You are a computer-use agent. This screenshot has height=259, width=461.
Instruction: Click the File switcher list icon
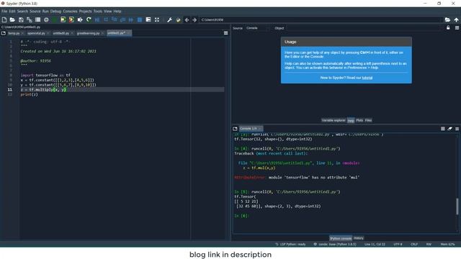[37, 19]
